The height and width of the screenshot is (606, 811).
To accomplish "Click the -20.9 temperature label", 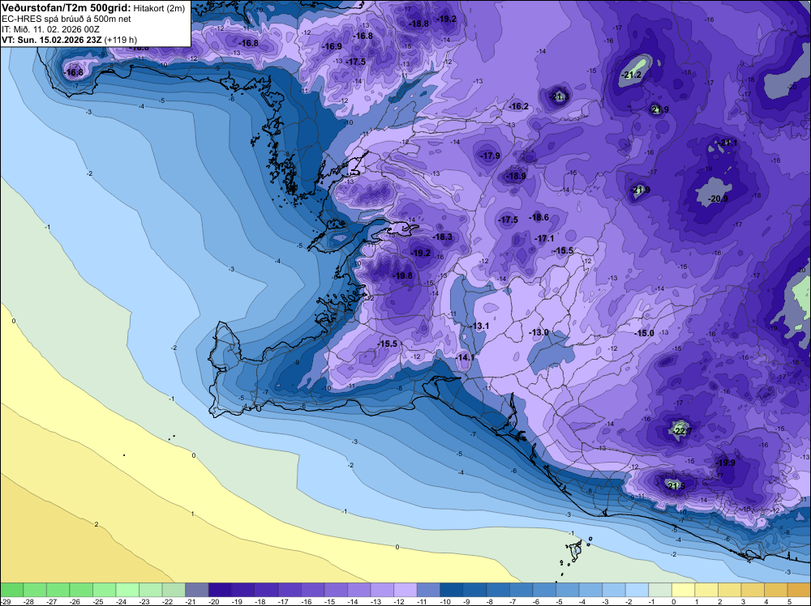I will pos(718,199).
